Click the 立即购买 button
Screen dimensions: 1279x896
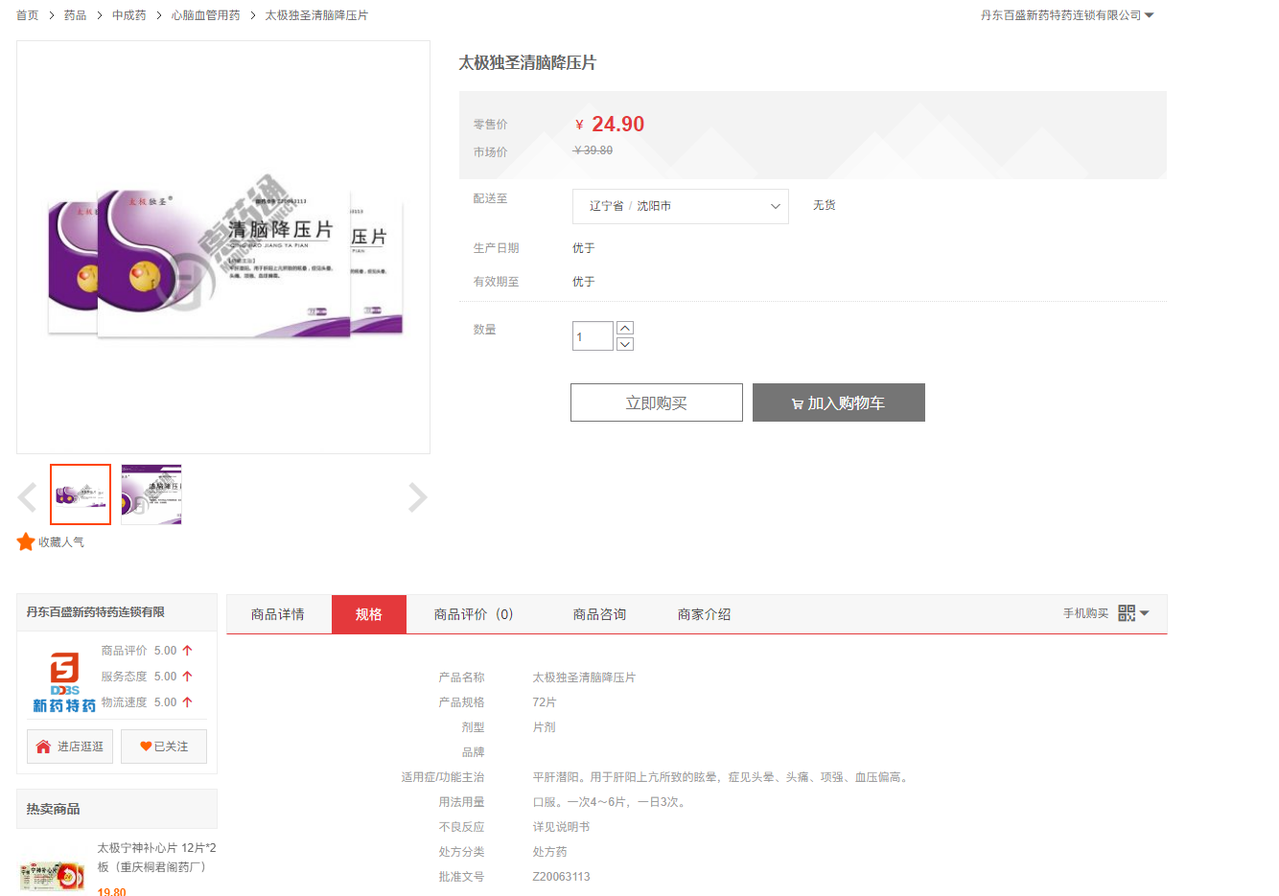pos(657,402)
